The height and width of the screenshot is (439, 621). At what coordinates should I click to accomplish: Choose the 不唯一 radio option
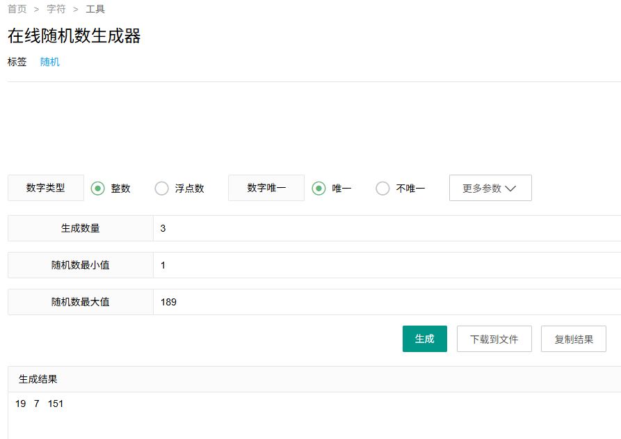pyautogui.click(x=382, y=189)
